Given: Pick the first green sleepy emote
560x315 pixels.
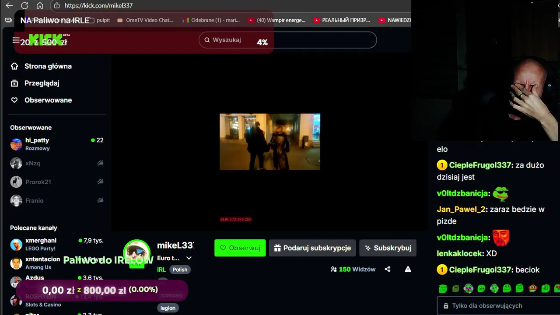Looking at the screenshot, I should click(443, 289).
